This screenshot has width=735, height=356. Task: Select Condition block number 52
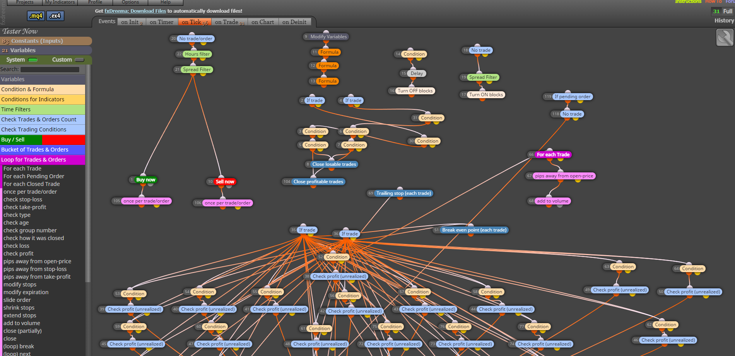[x=337, y=257]
